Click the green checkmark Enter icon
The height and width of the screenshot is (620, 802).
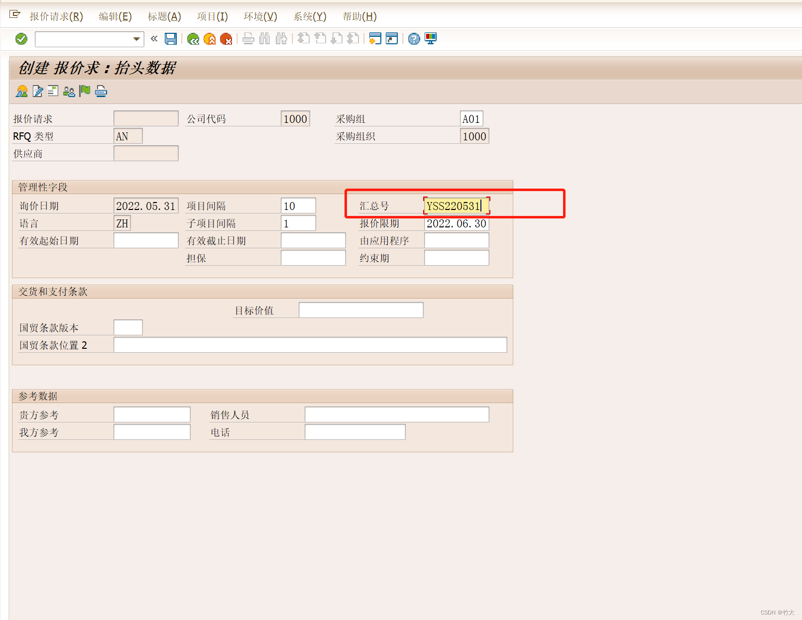(21, 39)
